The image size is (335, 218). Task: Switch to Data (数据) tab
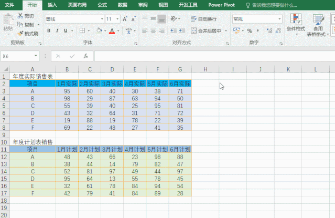click(123, 5)
